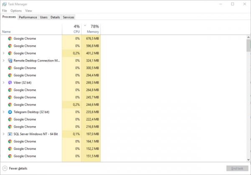The height and width of the screenshot is (175, 251).
Task: Sort by the Memory column header
Action: [91, 29]
